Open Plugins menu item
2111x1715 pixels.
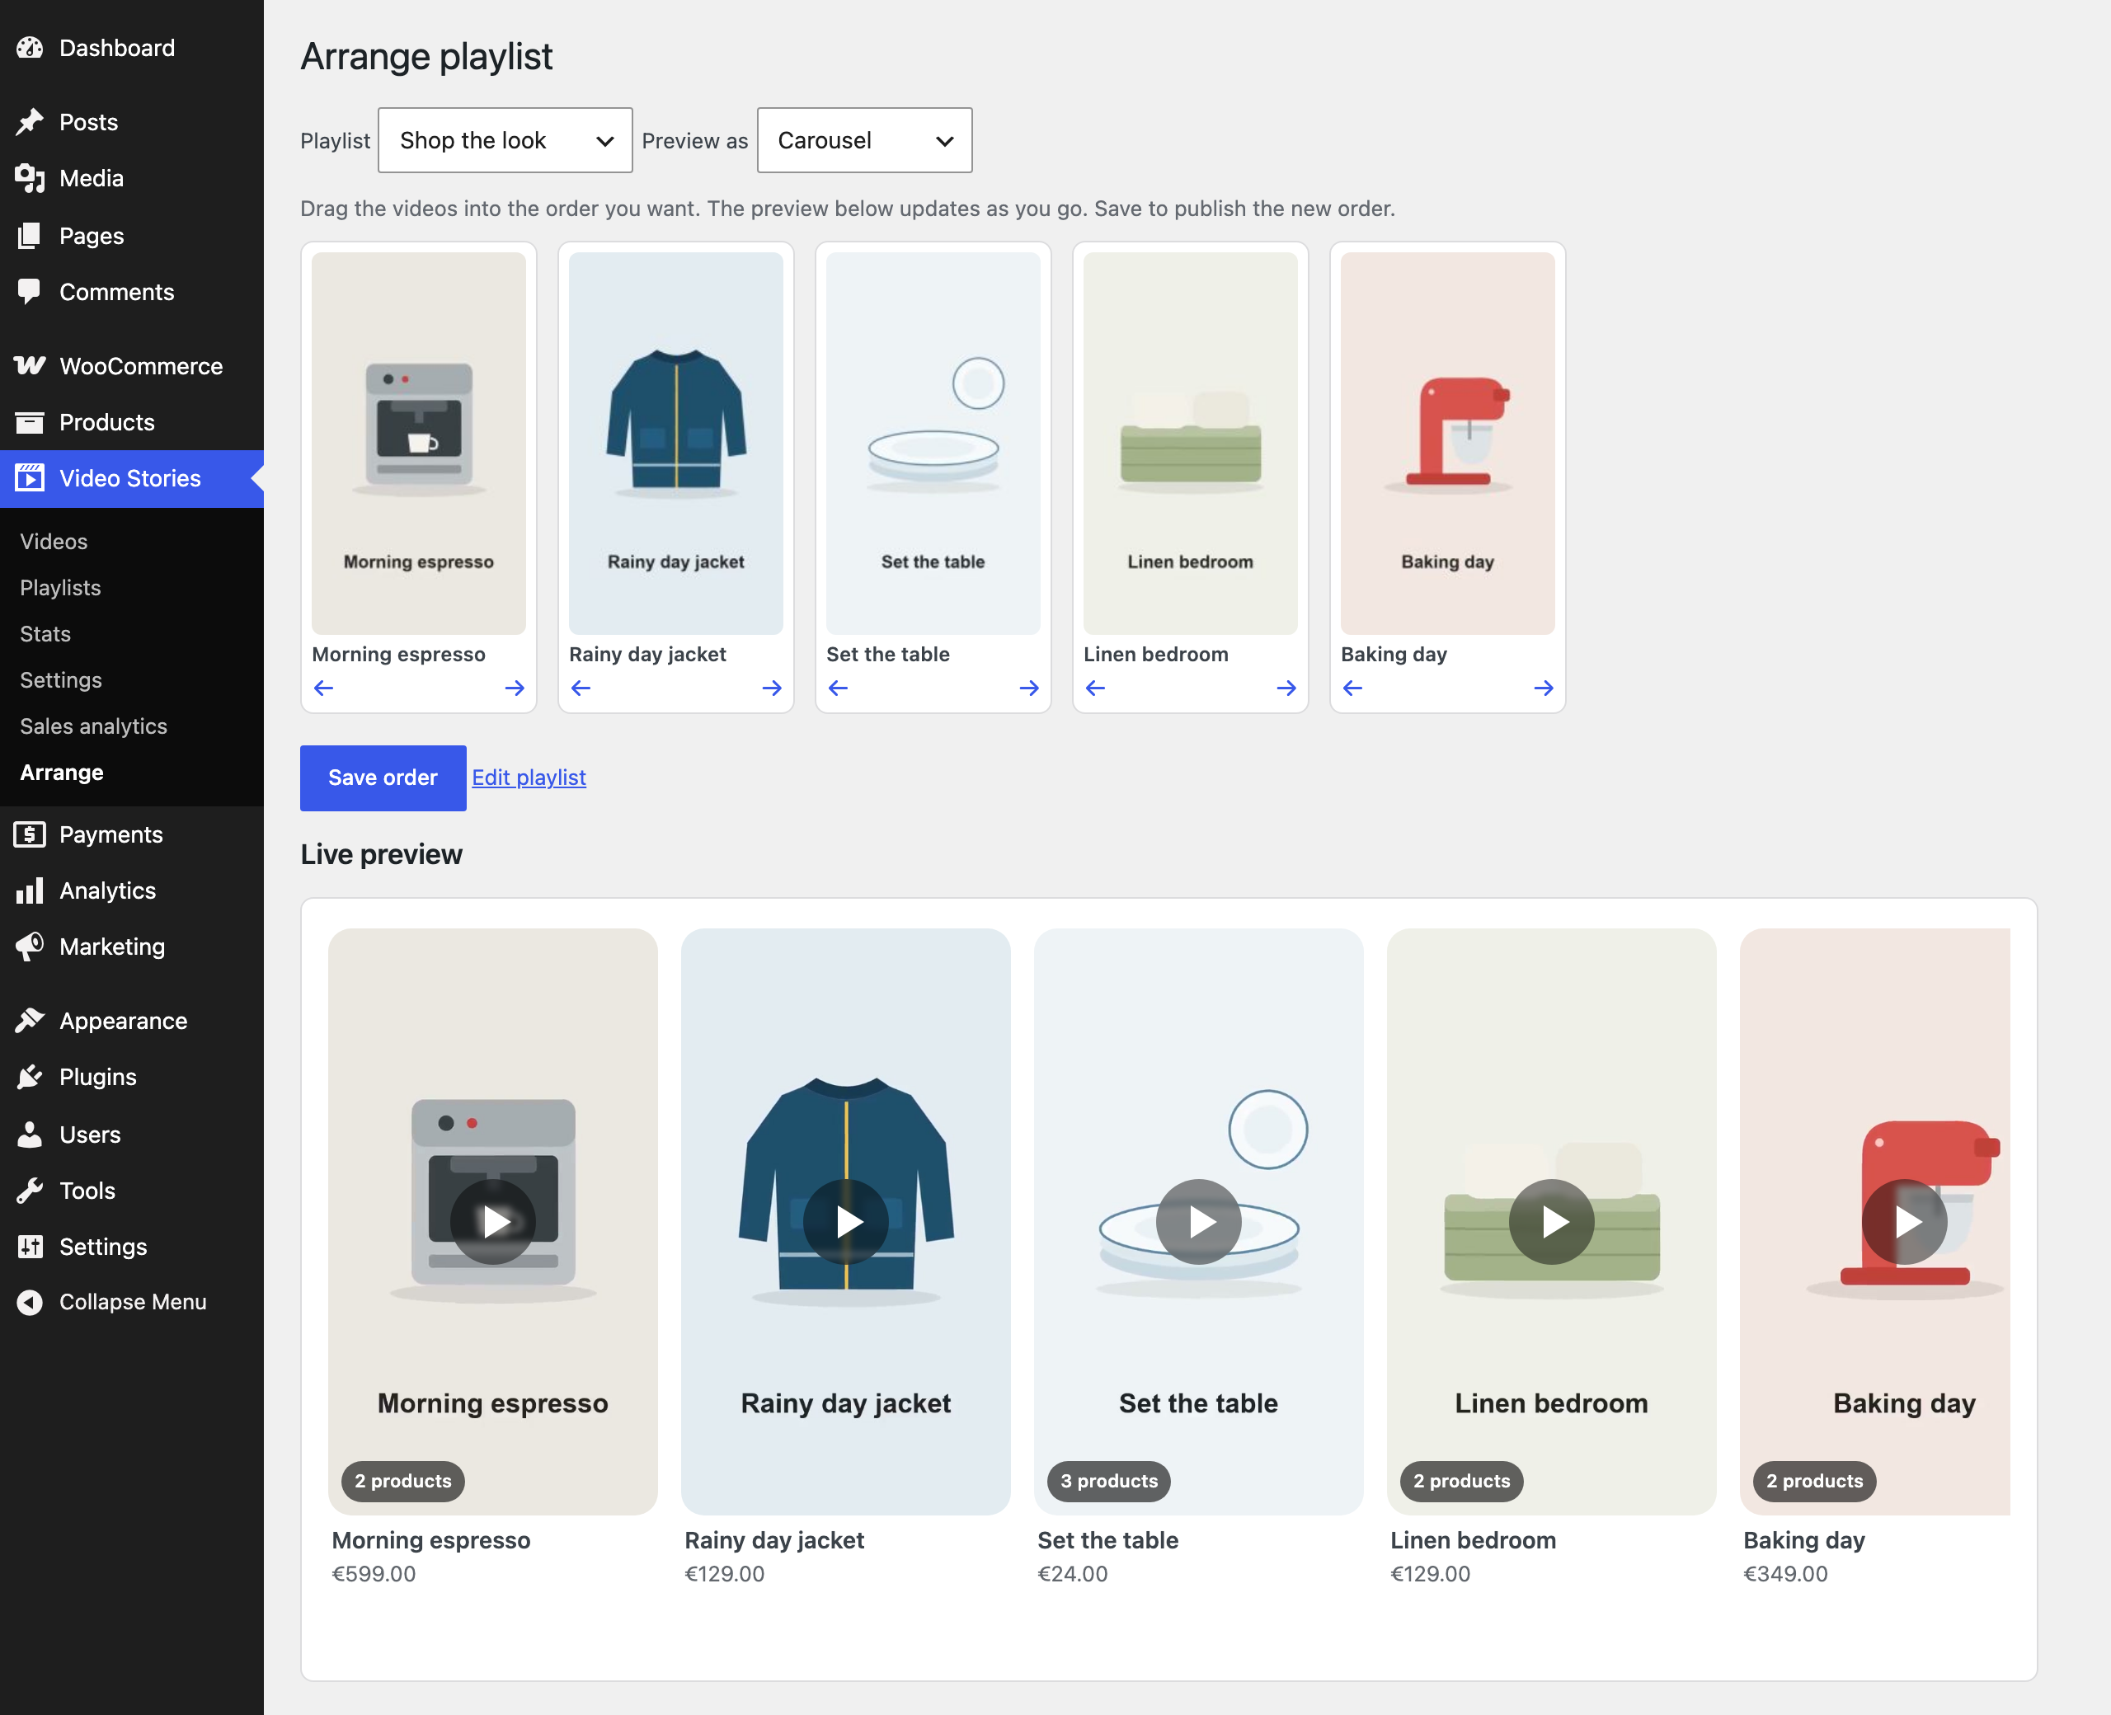[131, 1077]
